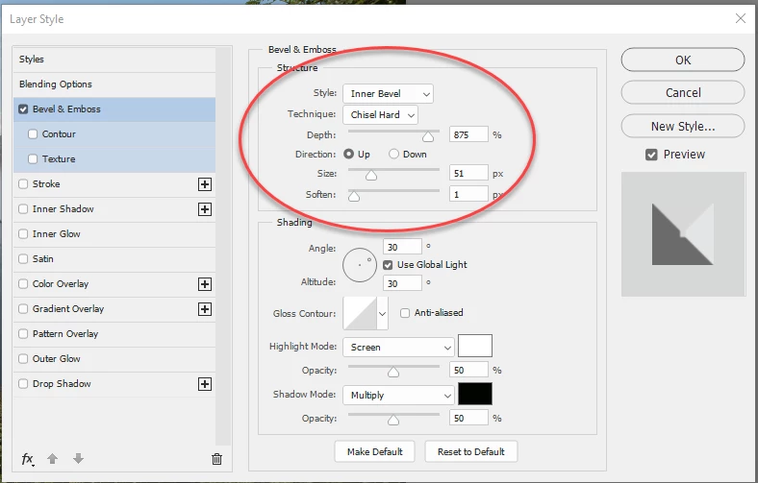Open the Style dropdown showing Inner Bevel

coord(389,93)
